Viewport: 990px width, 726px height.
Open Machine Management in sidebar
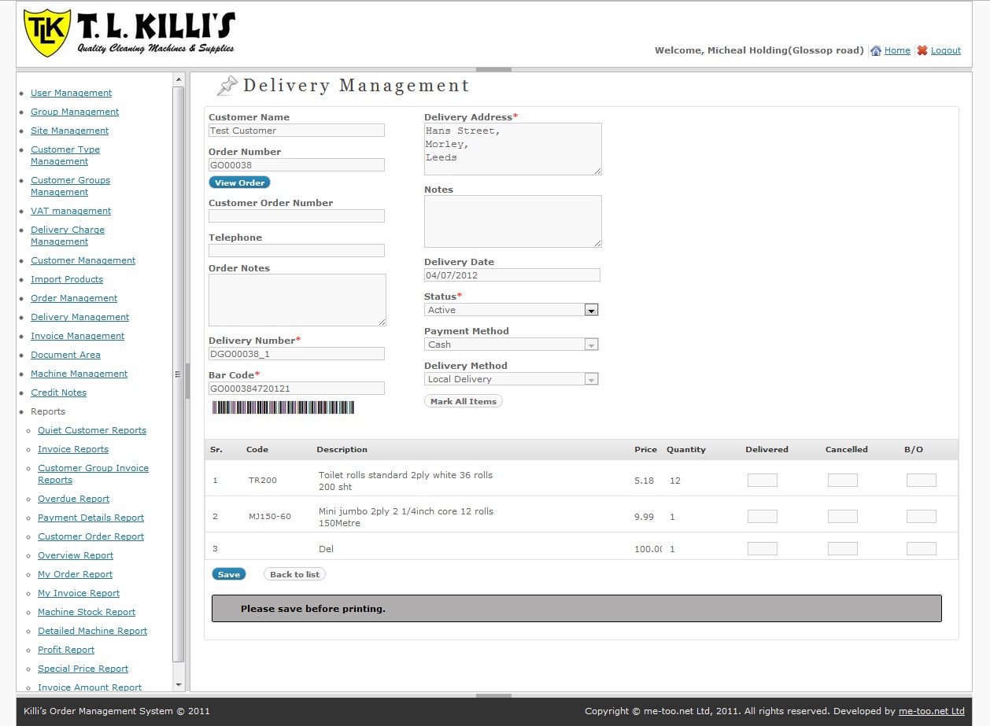(79, 374)
